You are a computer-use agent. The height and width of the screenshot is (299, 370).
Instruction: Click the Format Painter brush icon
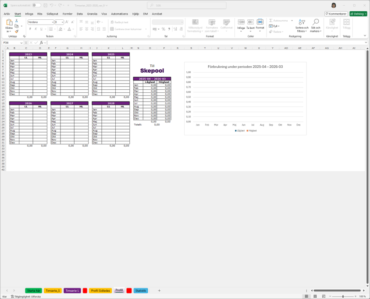tap(17, 32)
